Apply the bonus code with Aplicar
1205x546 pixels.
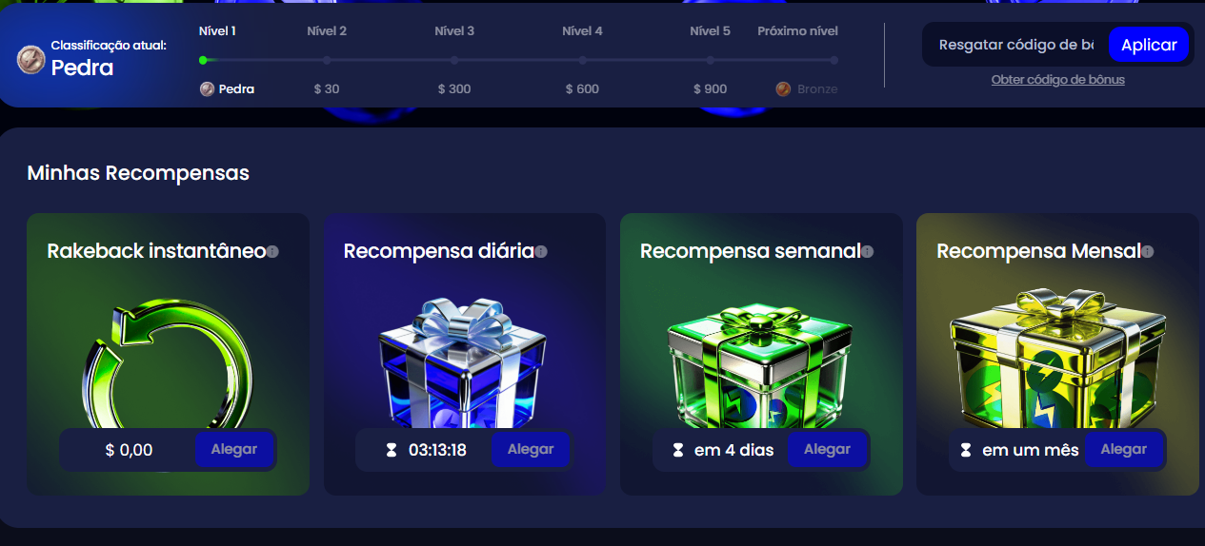coord(1149,45)
